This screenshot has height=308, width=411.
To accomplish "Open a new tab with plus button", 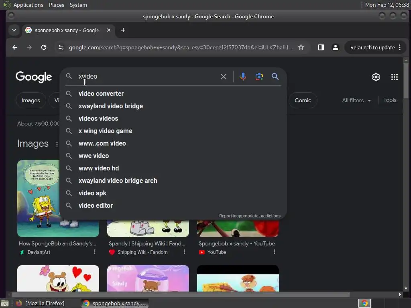I will (123, 30).
